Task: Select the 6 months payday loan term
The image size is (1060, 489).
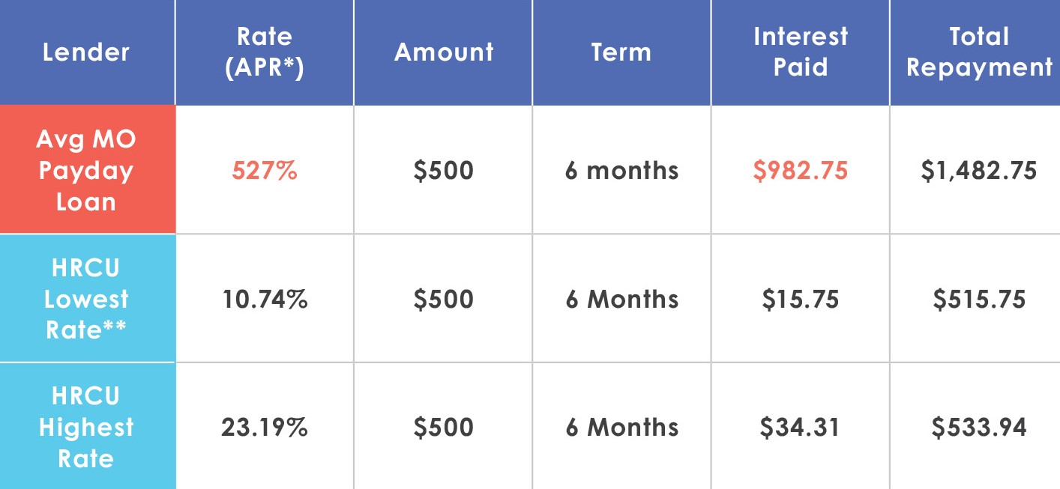Action: coord(621,171)
